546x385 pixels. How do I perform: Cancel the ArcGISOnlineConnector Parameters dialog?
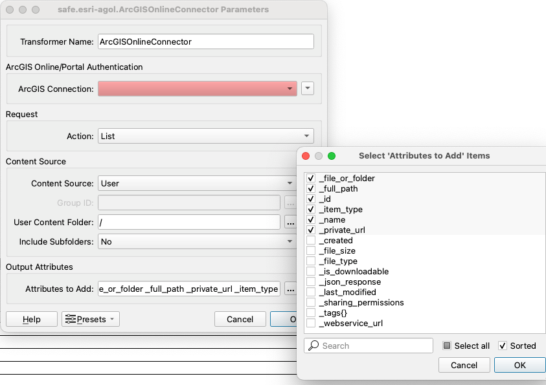pos(240,319)
